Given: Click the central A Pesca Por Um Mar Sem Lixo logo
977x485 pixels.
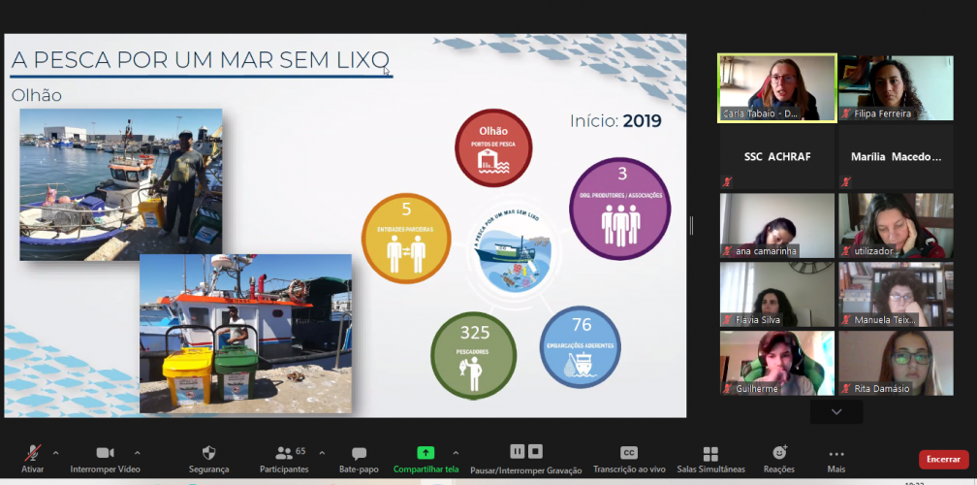Looking at the screenshot, I should 514,252.
